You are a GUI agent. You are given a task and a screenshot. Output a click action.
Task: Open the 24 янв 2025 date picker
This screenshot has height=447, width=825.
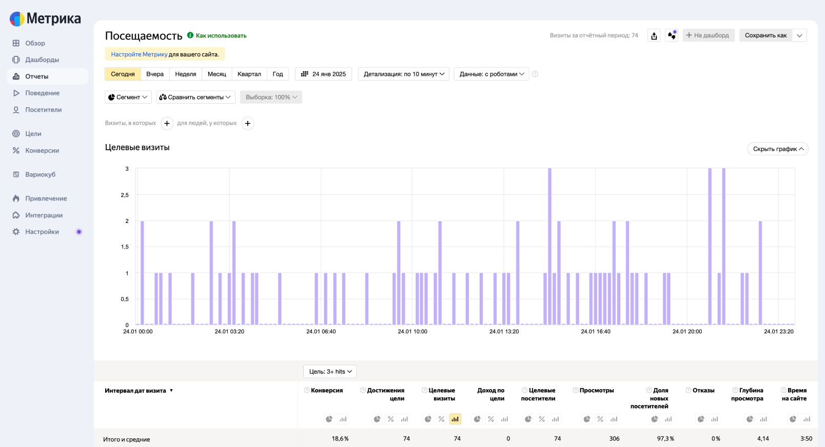tap(324, 74)
